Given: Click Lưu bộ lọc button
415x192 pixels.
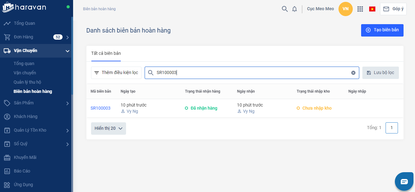Looking at the screenshot, I should tap(380, 73).
